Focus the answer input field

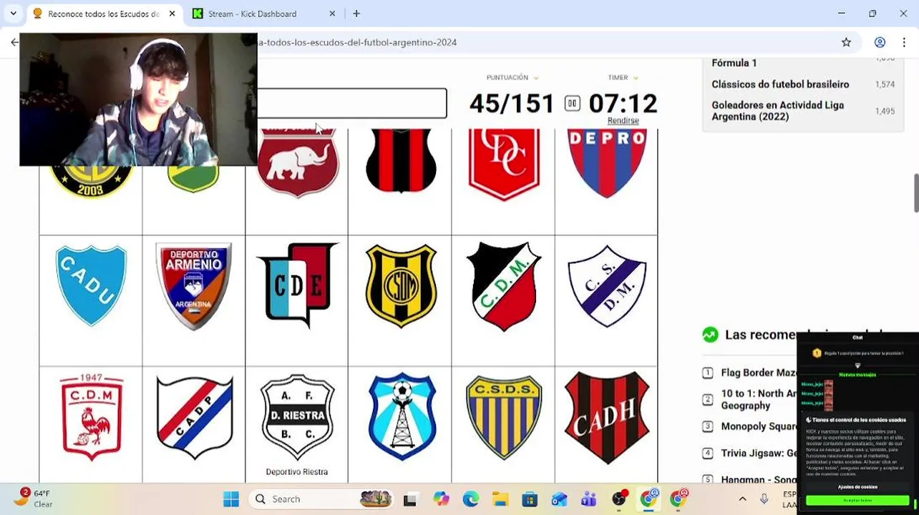(351, 103)
